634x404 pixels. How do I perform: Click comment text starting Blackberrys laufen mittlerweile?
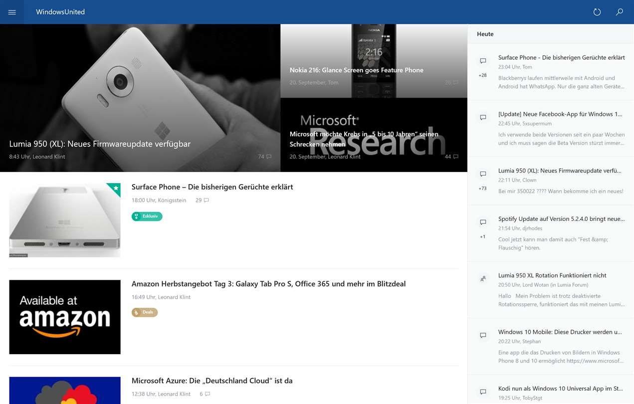561,82
